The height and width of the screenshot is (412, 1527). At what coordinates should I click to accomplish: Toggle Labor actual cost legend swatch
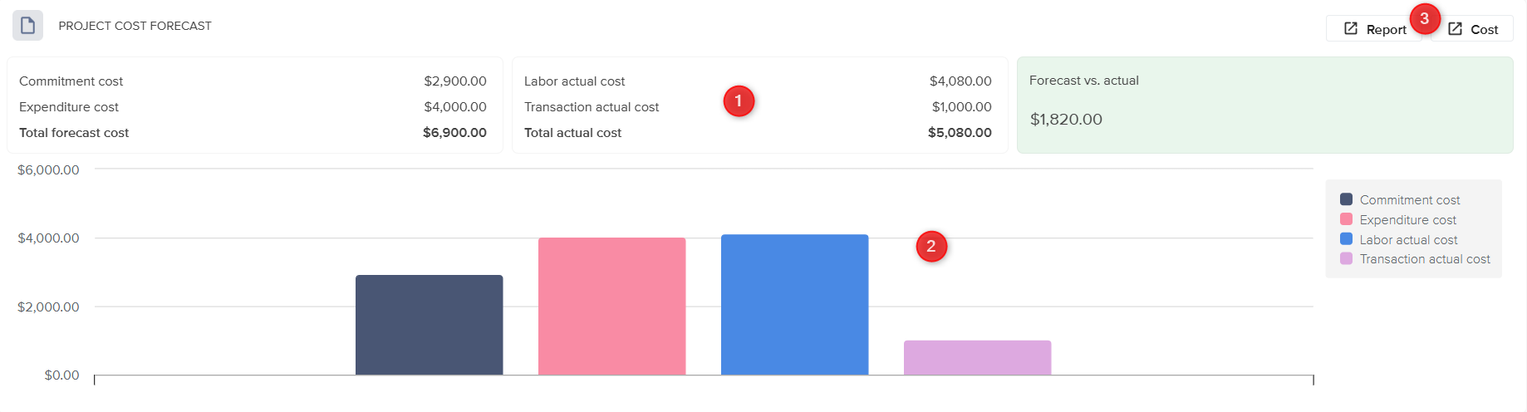(x=1346, y=239)
